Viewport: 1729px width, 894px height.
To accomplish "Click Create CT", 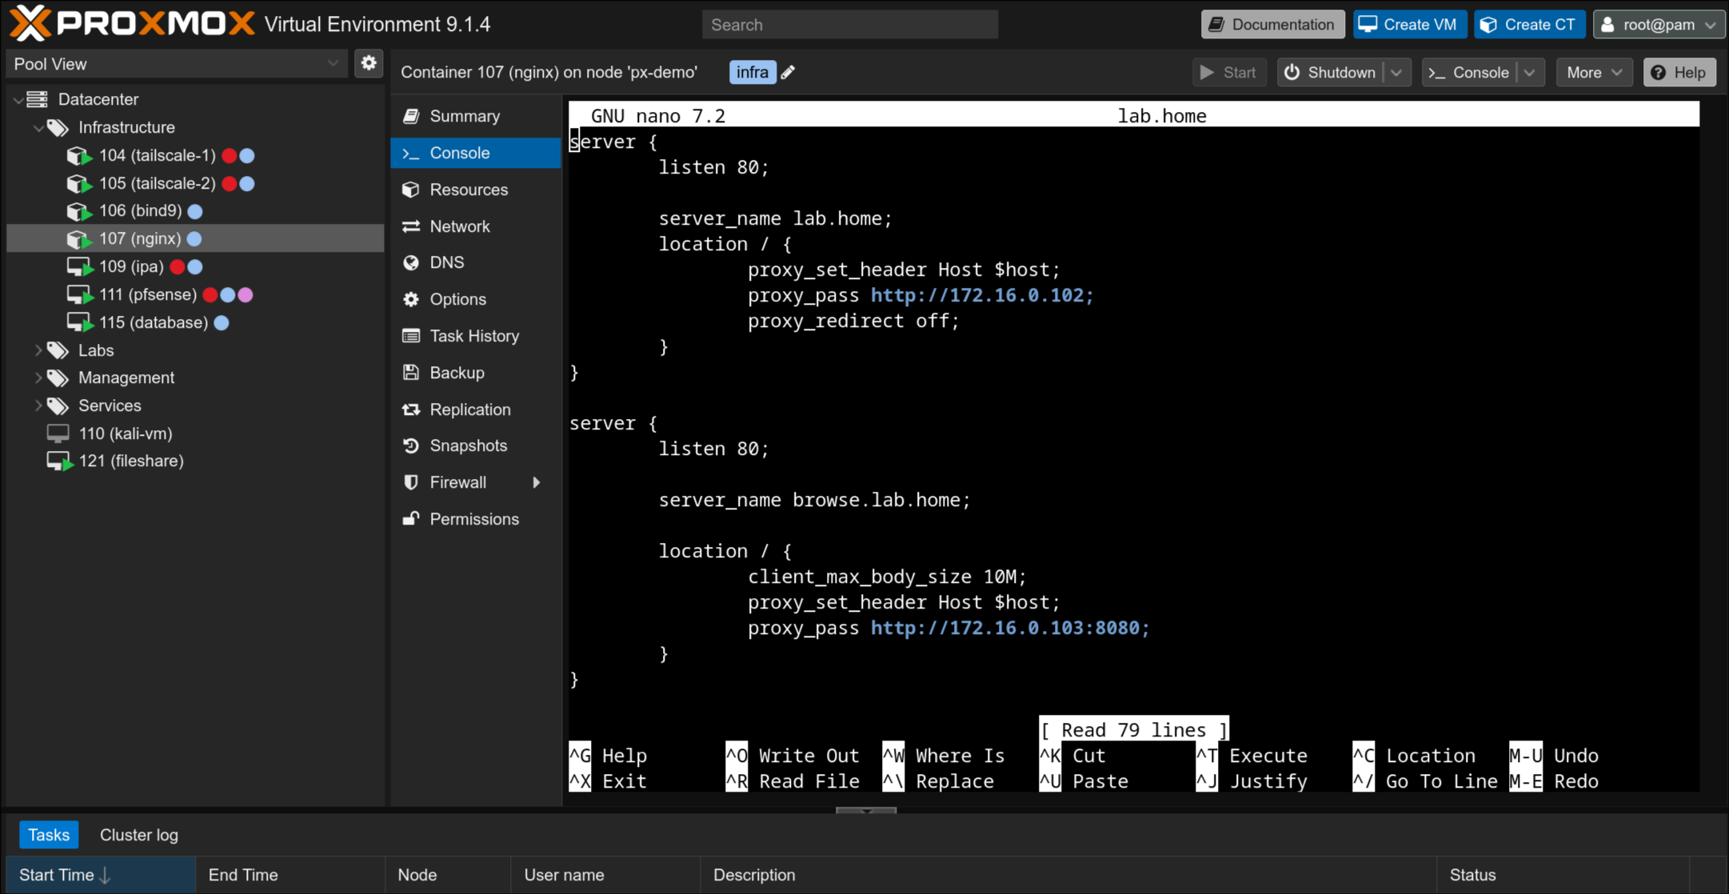I will (x=1529, y=24).
